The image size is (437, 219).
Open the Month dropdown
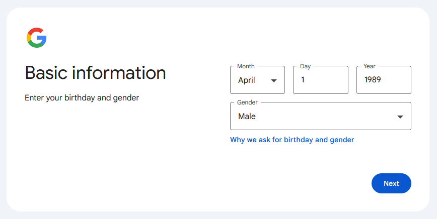click(x=257, y=80)
